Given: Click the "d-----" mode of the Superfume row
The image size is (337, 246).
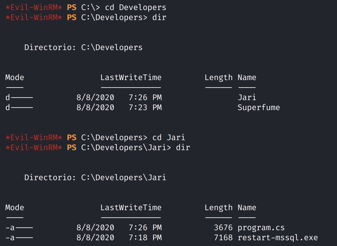Looking at the screenshot, I should 19,107.
